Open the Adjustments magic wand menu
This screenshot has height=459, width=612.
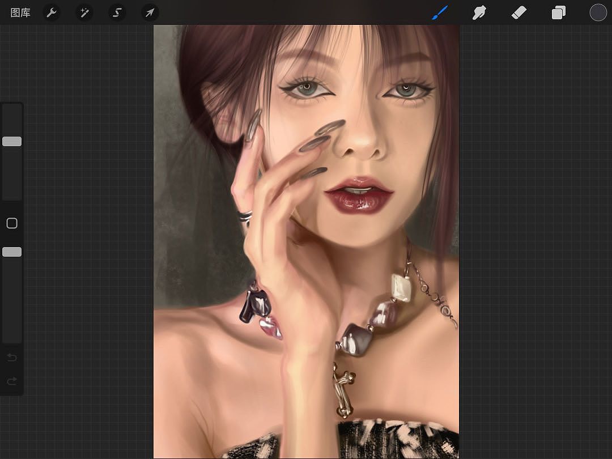pos(84,13)
